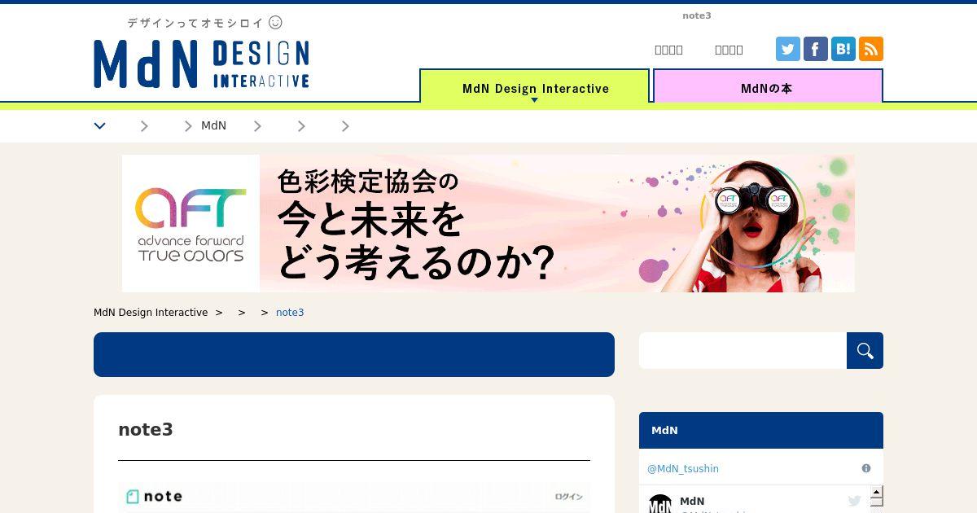Screen dimensions: 977x513
Task: Click the note logo in the embedded image
Action: [155, 496]
